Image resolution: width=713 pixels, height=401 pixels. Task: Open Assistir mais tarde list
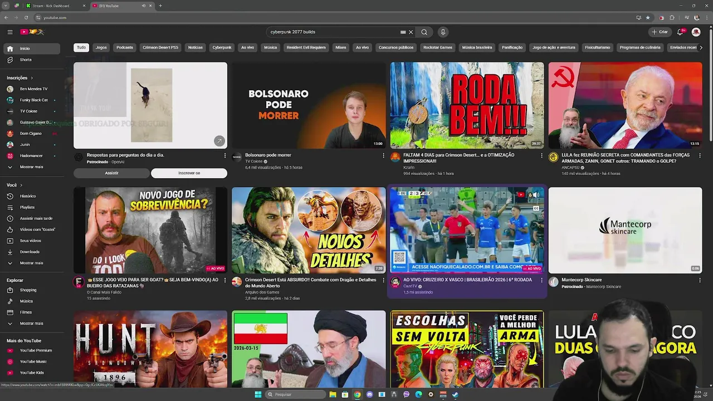click(33, 218)
